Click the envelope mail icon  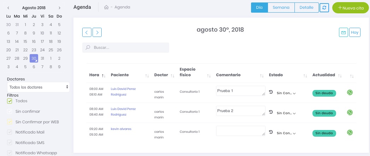(343, 33)
